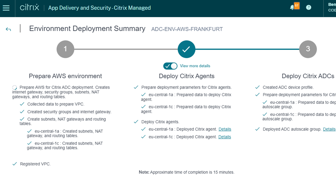Click Collected data to prepare VPC text

point(56,104)
